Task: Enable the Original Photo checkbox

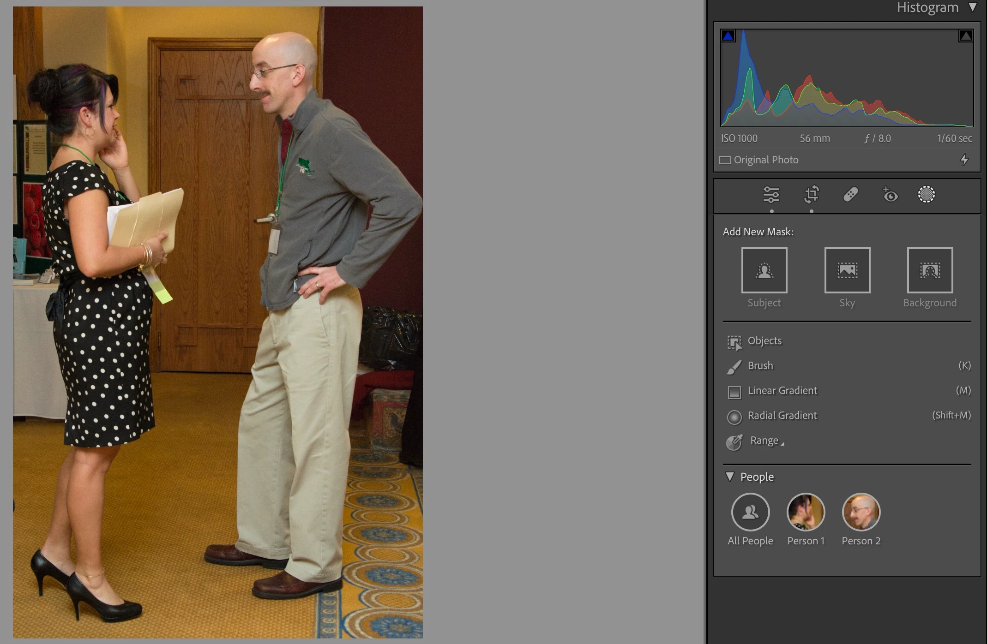Action: point(725,160)
